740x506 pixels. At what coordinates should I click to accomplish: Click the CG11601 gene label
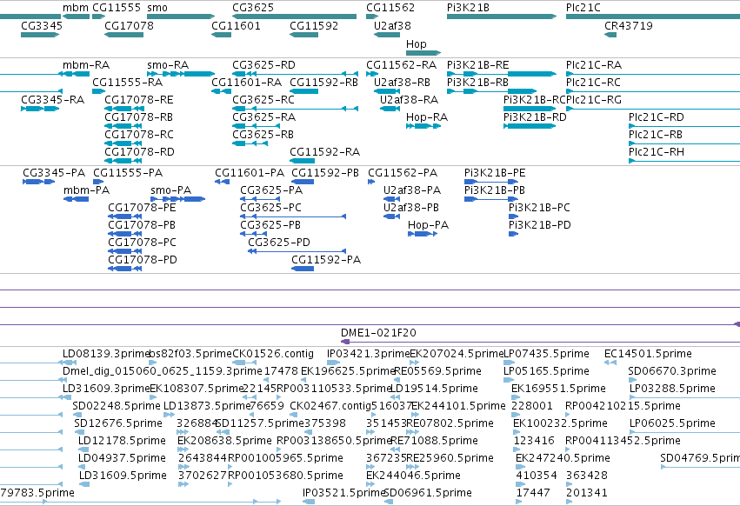click(x=236, y=26)
